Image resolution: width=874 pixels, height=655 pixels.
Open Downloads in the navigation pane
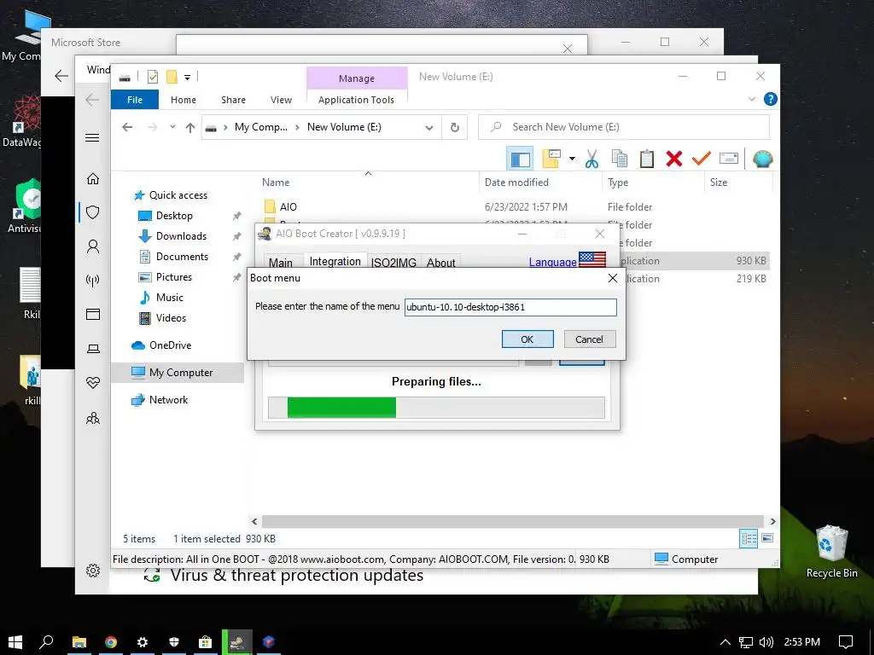(x=181, y=236)
